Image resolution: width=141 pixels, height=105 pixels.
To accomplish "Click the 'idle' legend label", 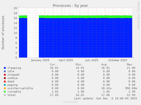I will [x=11, y=71].
